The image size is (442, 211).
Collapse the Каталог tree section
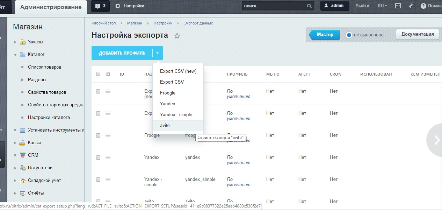[15, 55]
